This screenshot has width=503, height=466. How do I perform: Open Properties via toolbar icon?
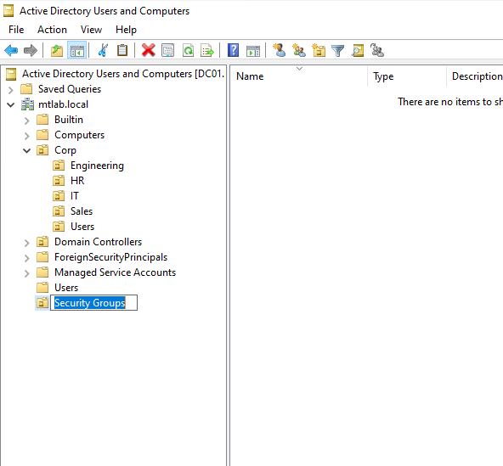point(167,50)
